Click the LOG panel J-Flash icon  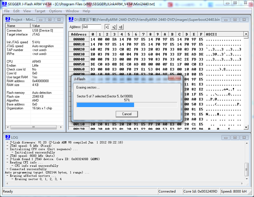click(7, 137)
